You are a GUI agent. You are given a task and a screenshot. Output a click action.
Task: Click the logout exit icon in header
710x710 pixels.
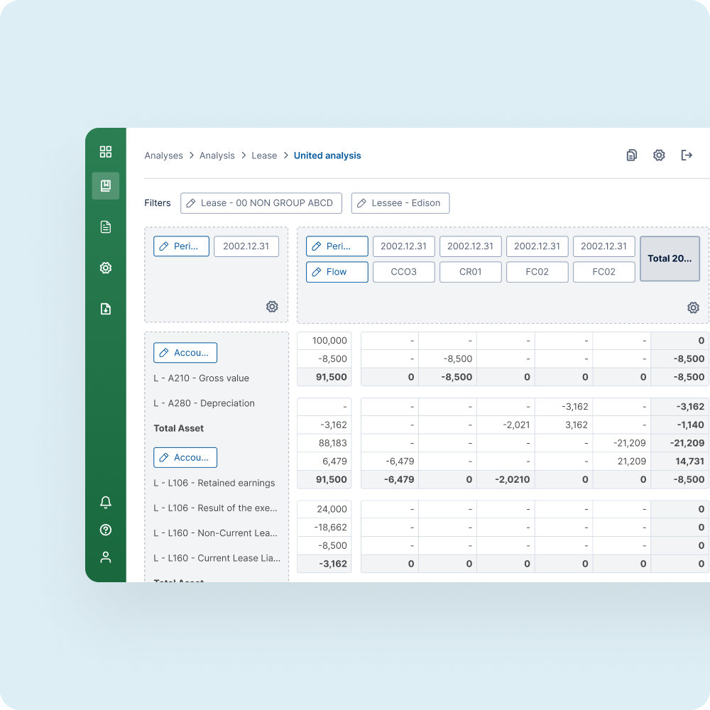[687, 155]
